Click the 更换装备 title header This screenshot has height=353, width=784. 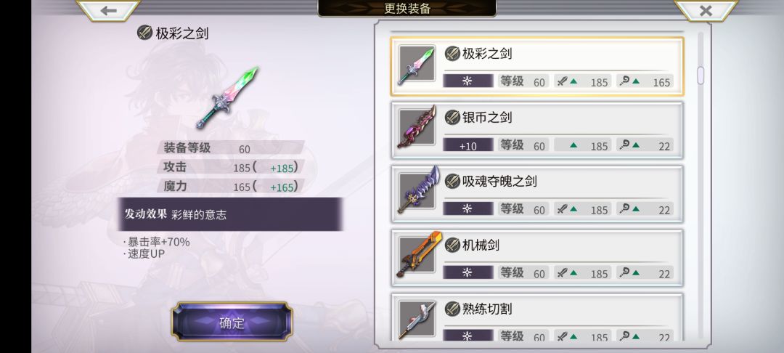tap(407, 8)
